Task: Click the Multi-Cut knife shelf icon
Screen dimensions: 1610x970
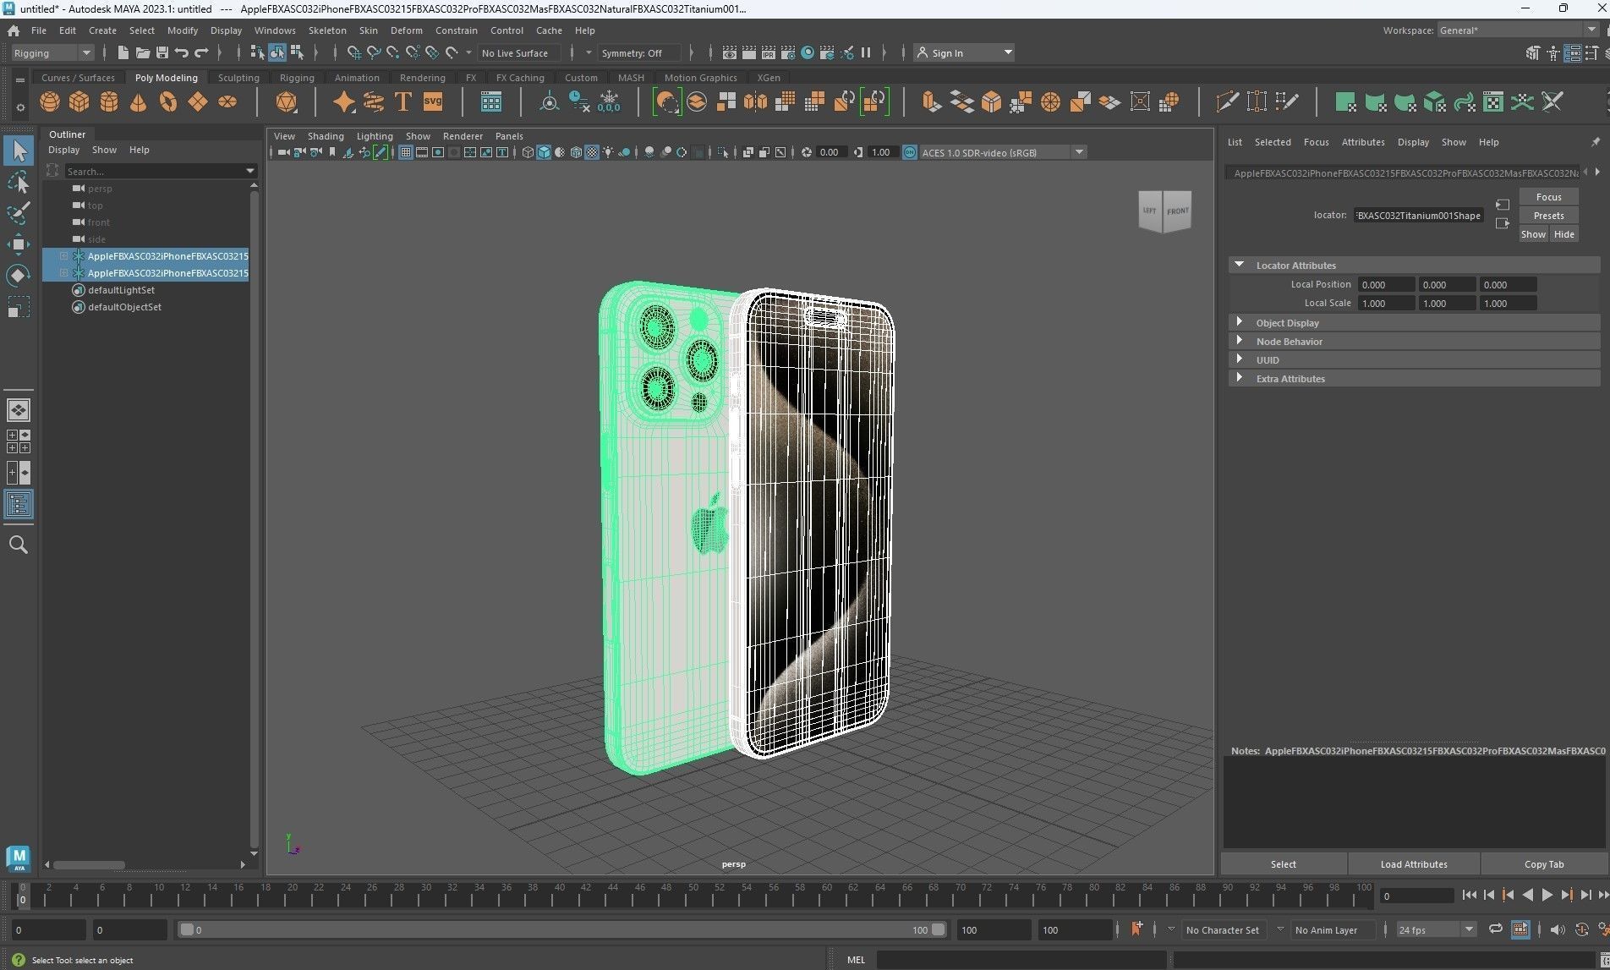Action: [x=1227, y=102]
